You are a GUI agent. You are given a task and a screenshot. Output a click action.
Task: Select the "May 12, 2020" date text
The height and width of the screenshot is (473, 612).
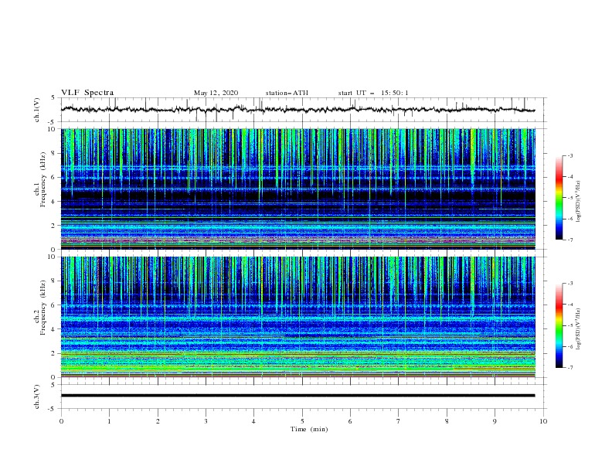pos(216,93)
